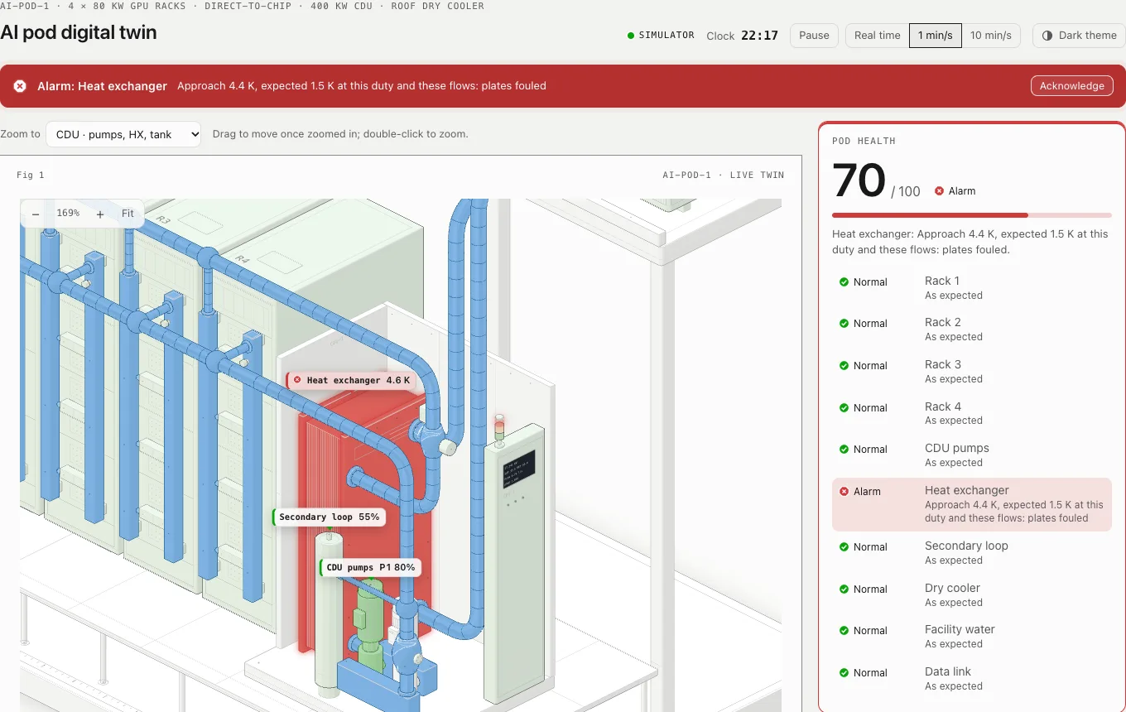Click the pod health progress bar
1126x712 pixels.
tap(972, 215)
